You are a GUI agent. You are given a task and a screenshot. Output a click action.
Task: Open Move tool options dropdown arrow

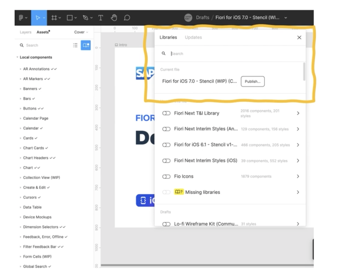point(44,18)
